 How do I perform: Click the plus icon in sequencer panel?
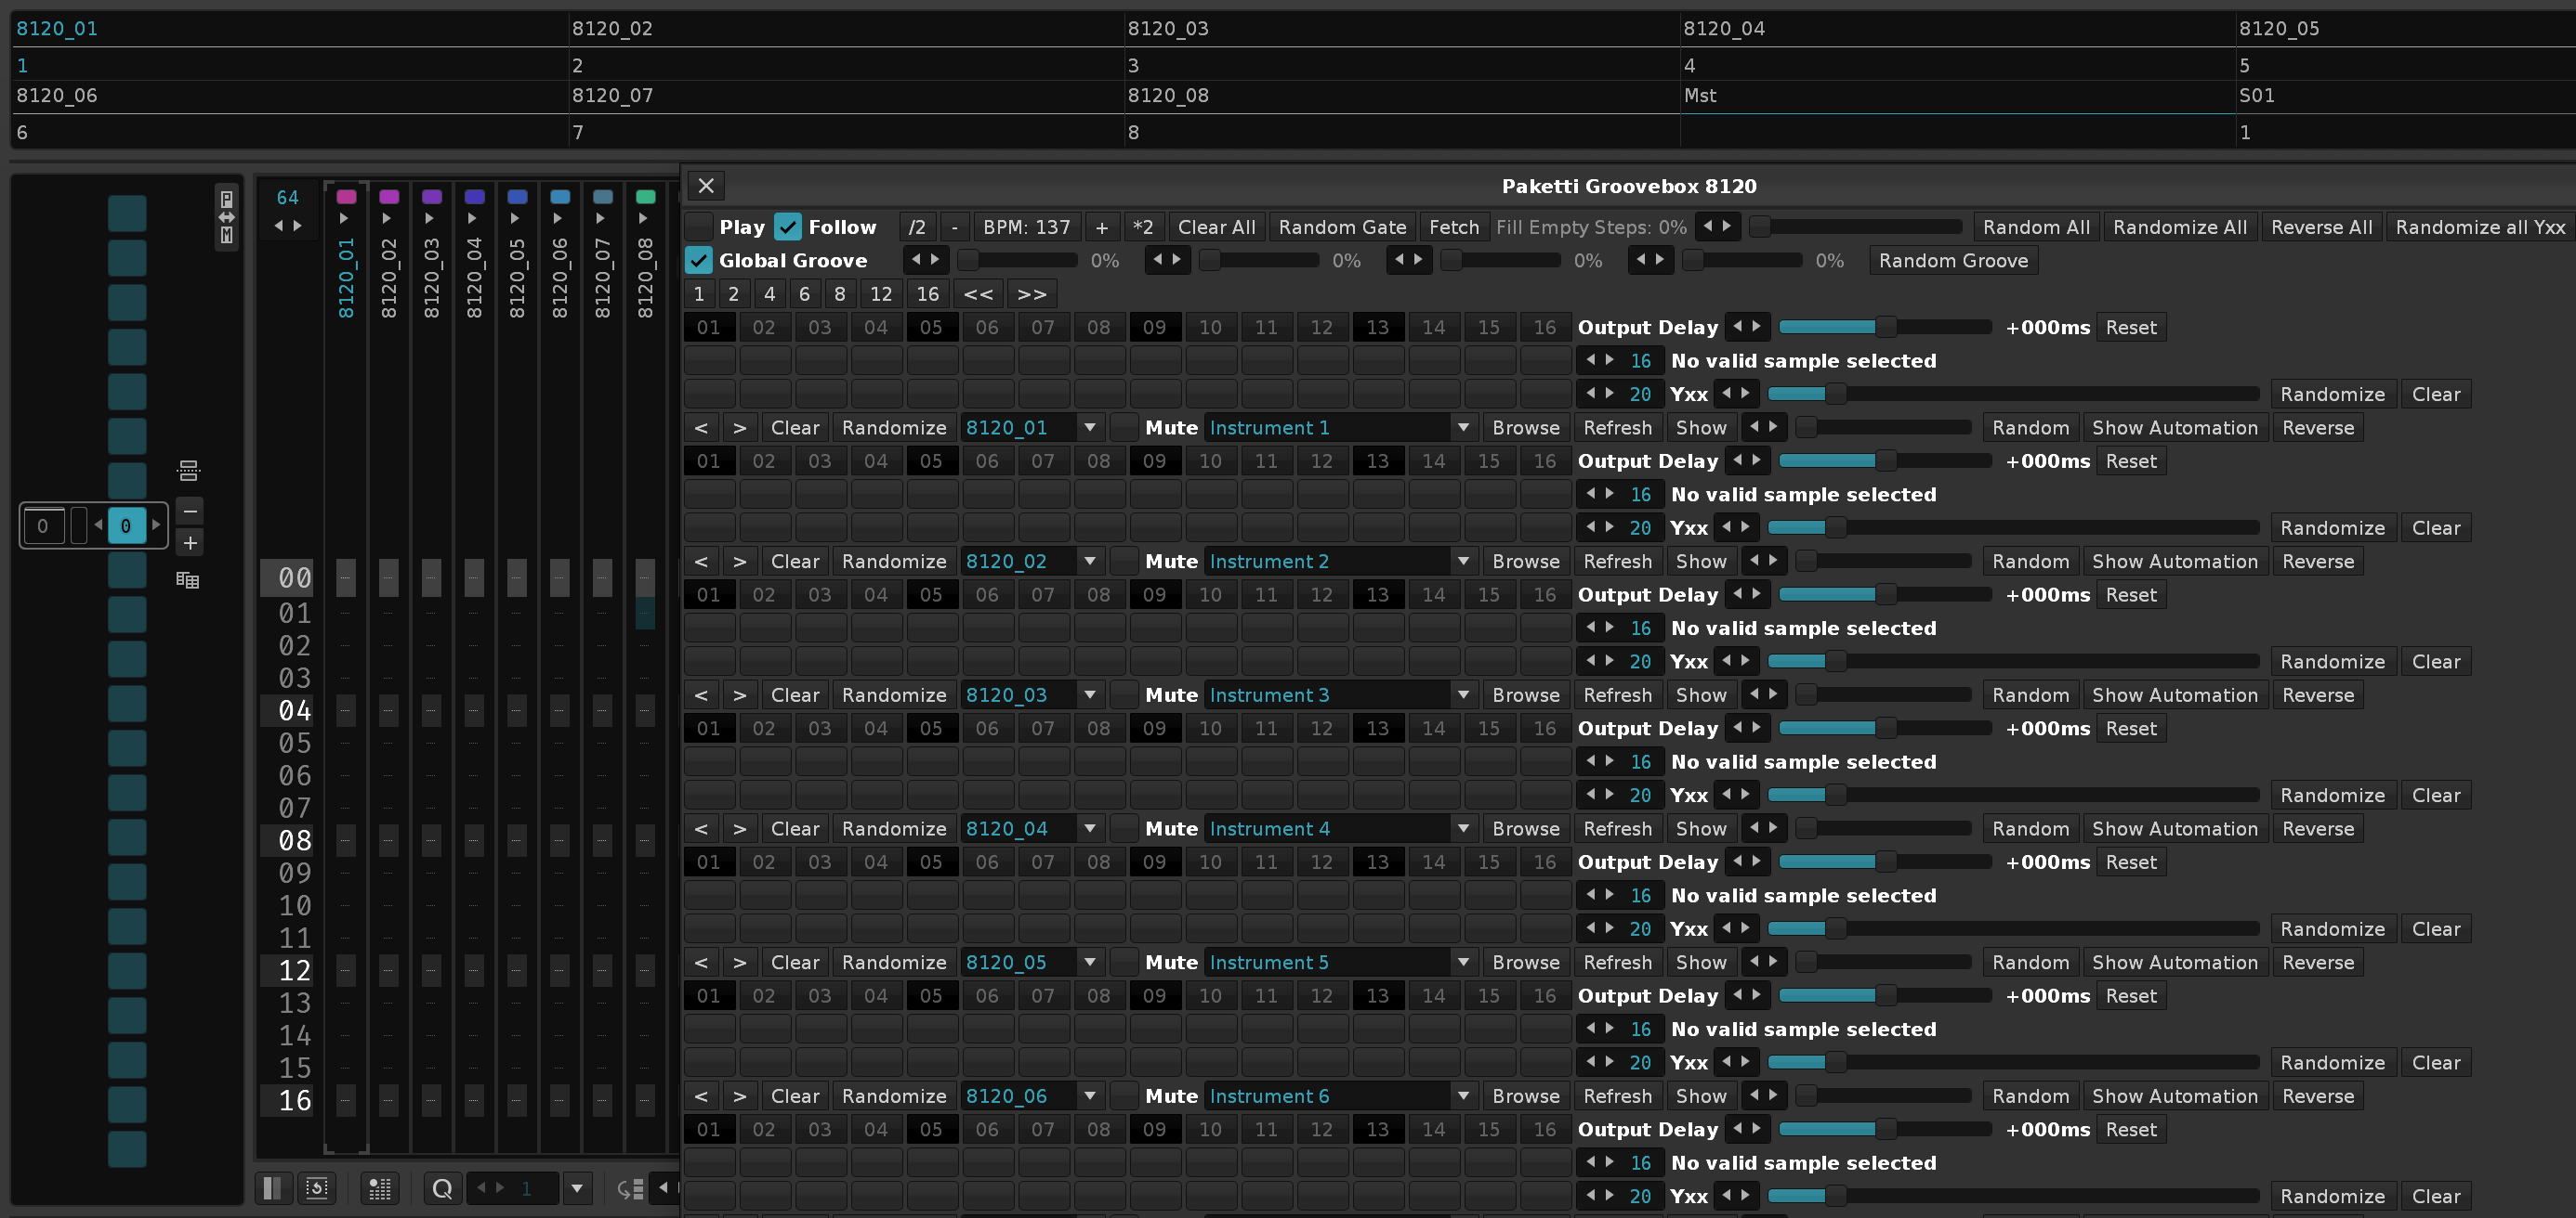[x=190, y=542]
